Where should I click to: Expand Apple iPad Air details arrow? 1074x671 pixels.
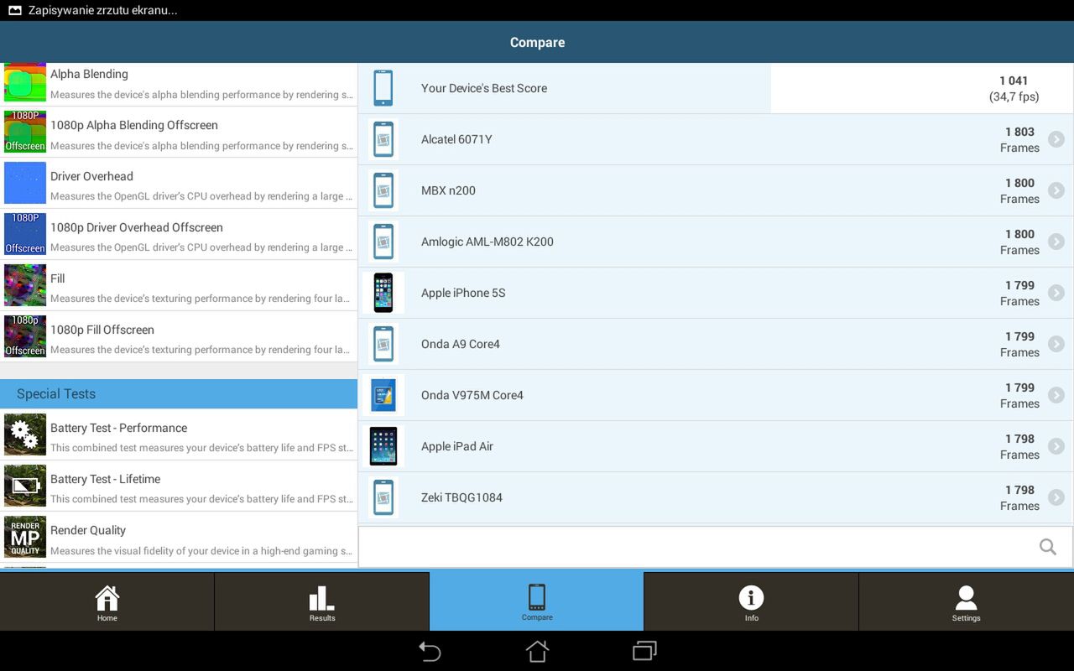pyautogui.click(x=1056, y=446)
